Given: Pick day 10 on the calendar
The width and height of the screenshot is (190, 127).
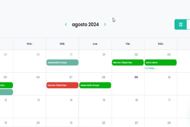Looking at the screenshot, I should coord(169,77).
